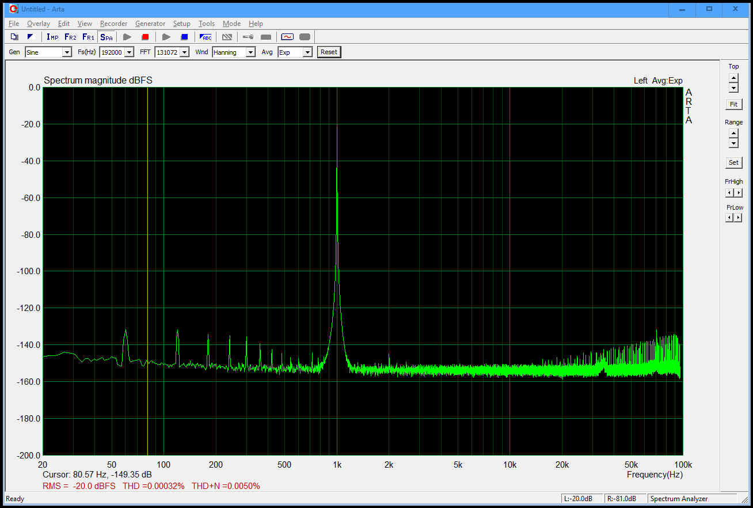The width and height of the screenshot is (753, 508).
Task: Click the Spectrum magnitude dBFS title
Action: [x=98, y=81]
